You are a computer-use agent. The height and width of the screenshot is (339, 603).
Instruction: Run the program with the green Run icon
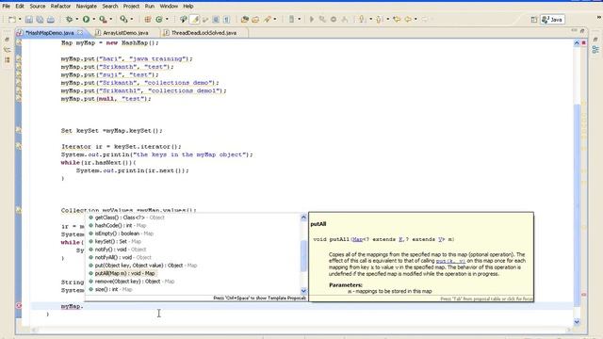86,19
